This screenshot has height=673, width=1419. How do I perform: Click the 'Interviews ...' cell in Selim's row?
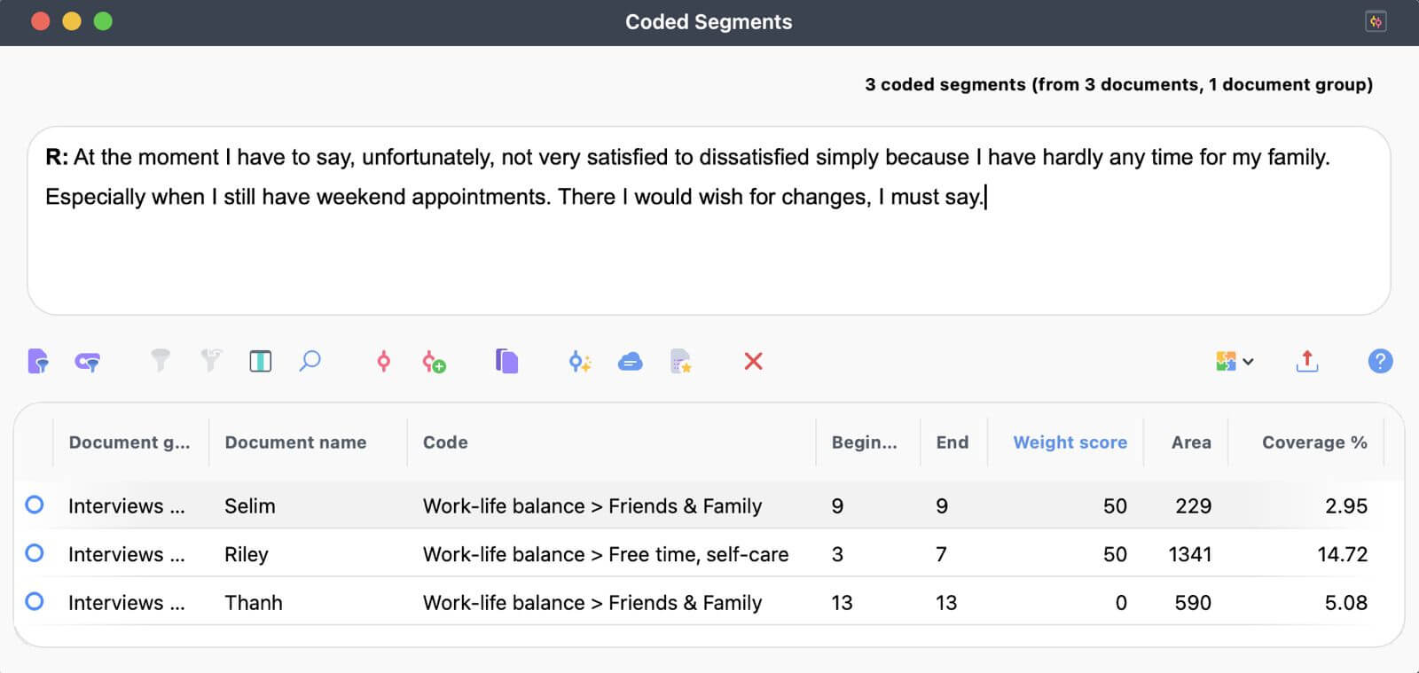[x=127, y=506]
